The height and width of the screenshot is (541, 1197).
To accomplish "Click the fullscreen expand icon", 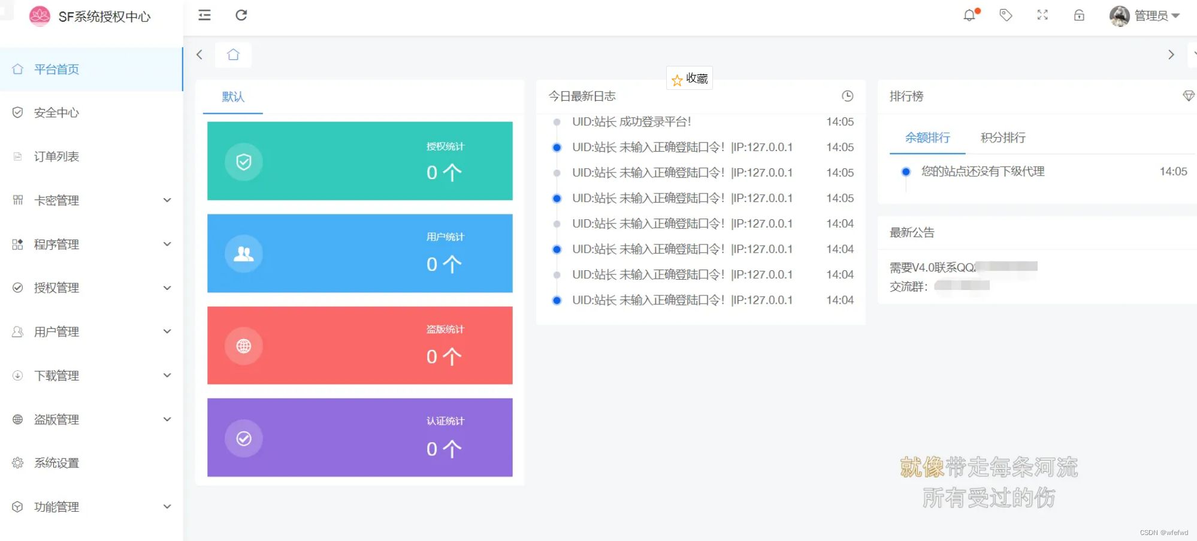I will click(x=1042, y=16).
